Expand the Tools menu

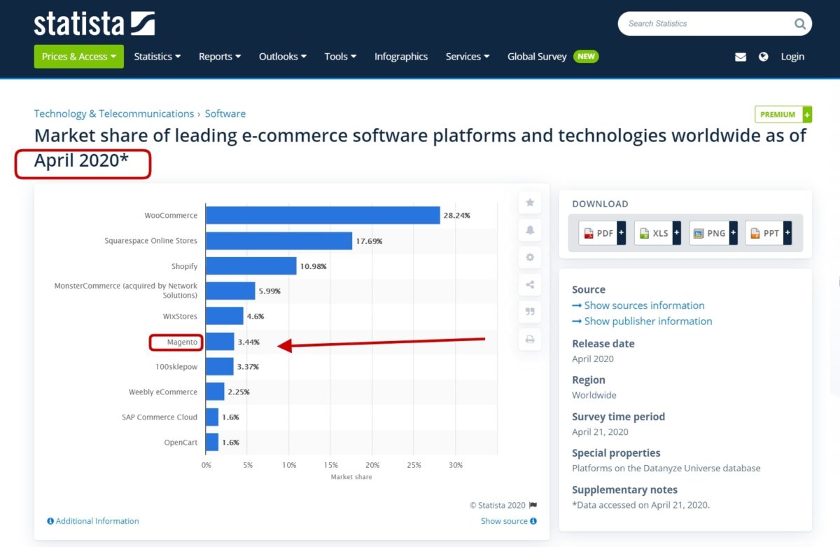(x=340, y=57)
